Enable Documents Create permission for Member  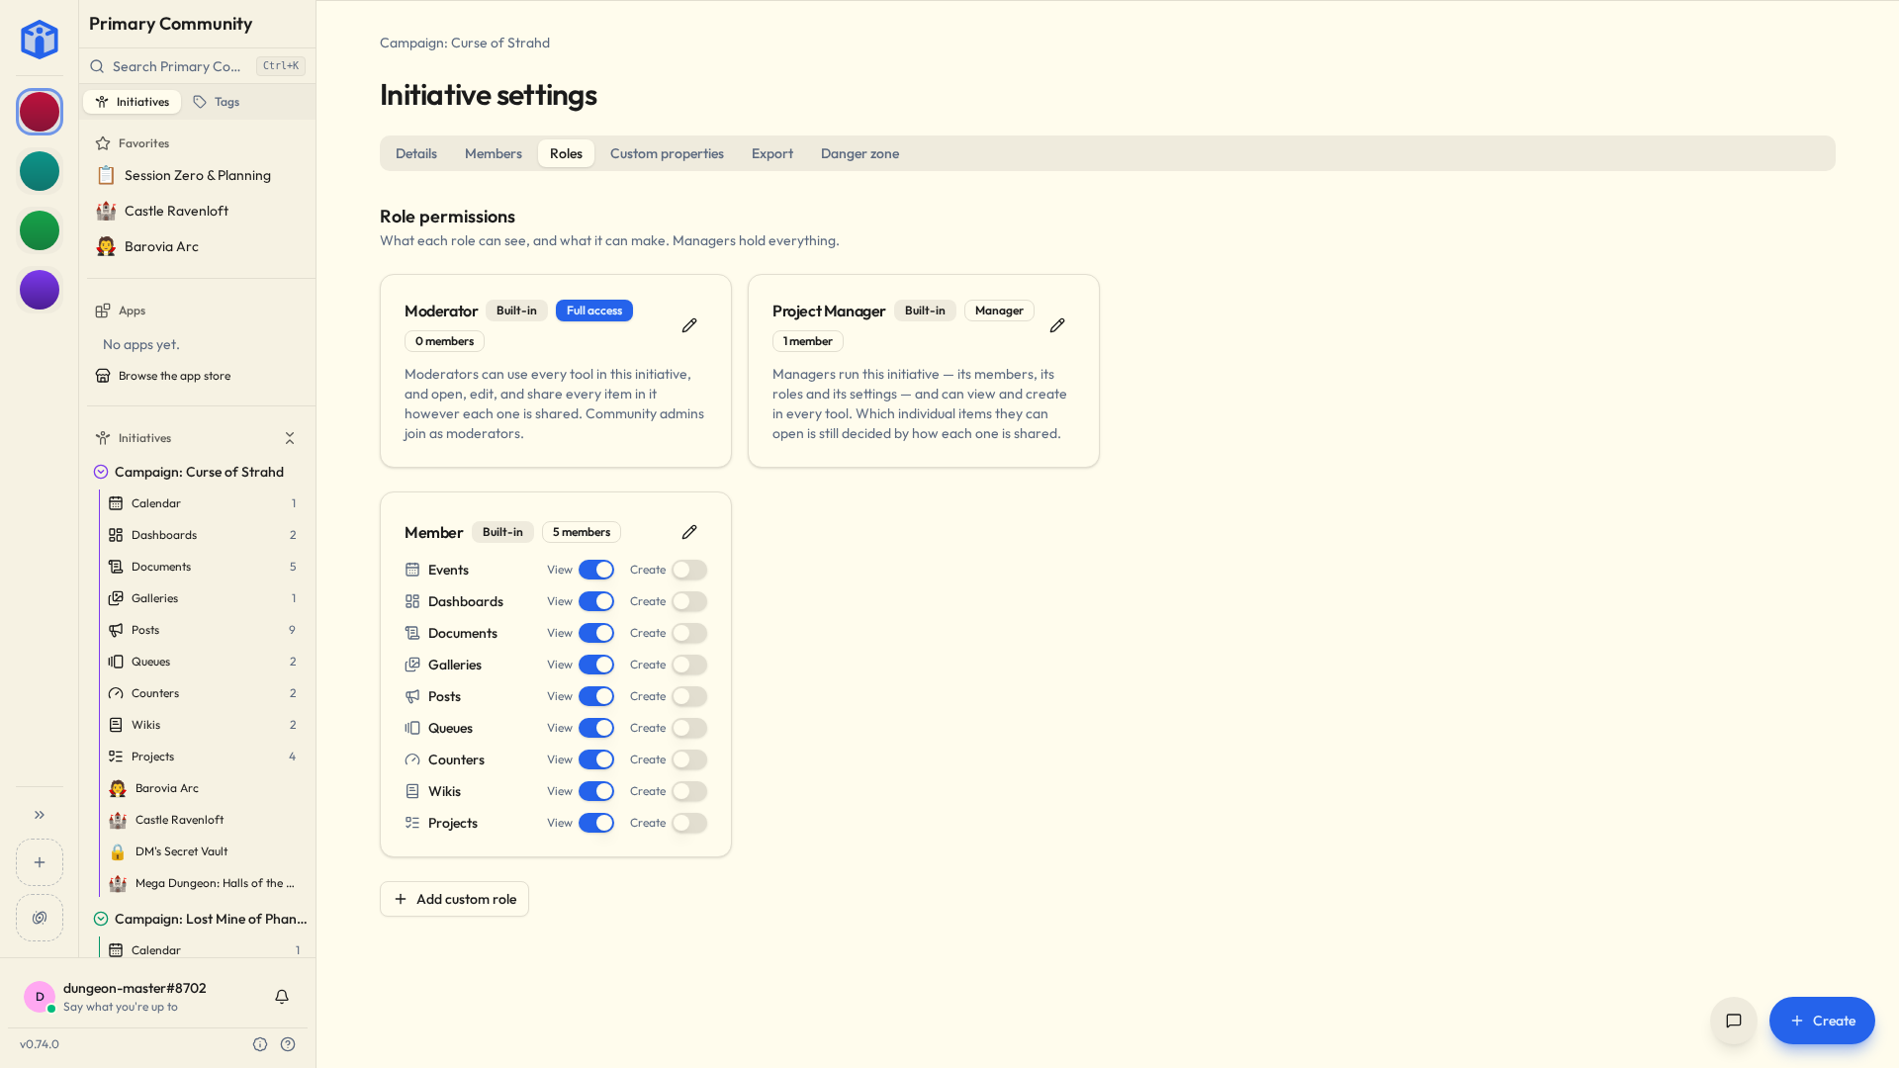[689, 633]
